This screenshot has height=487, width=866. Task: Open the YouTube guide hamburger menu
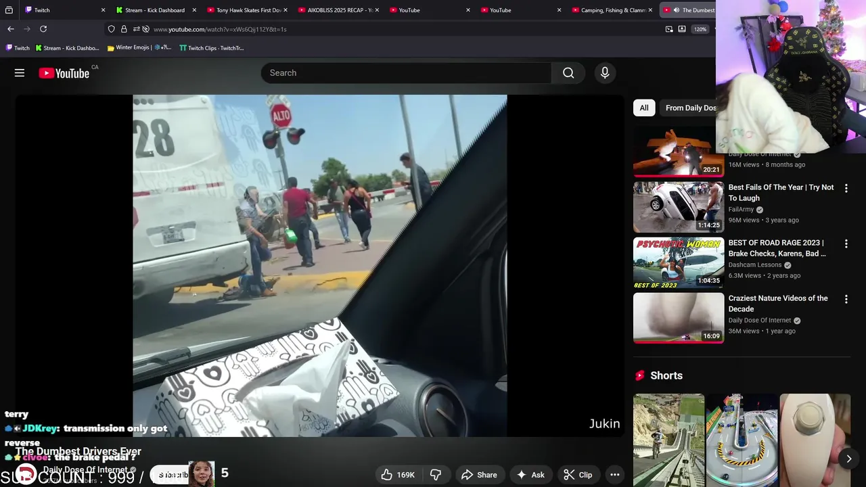point(20,73)
